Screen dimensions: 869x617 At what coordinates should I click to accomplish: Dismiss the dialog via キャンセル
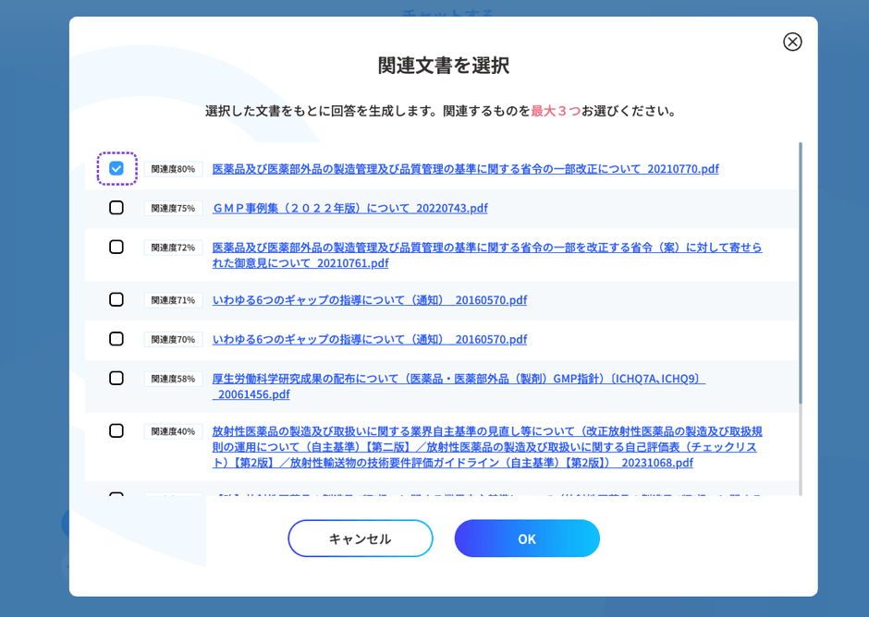click(x=361, y=538)
